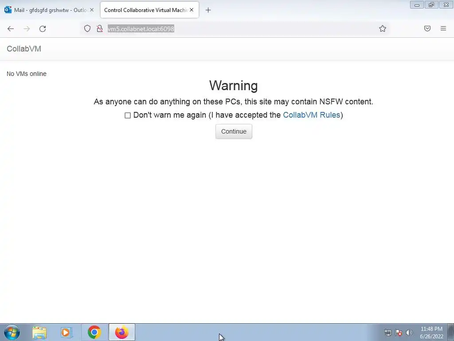454x341 pixels.
Task: Open Action Center flag icon
Action: click(399, 333)
